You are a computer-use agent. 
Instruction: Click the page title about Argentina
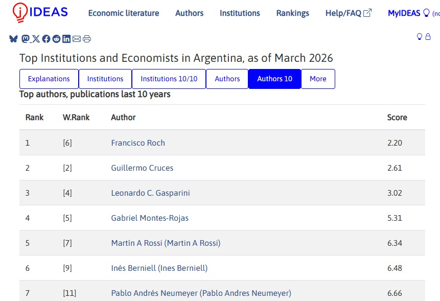(176, 58)
